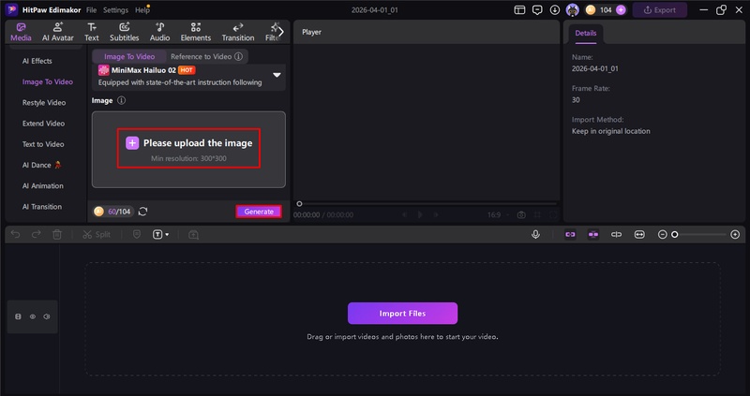Expand more tabs with right chevron
This screenshot has height=396, width=750.
coord(279,31)
